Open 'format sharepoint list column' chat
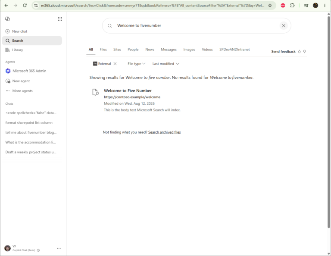Viewport: 331px width, 256px height. [x=29, y=123]
